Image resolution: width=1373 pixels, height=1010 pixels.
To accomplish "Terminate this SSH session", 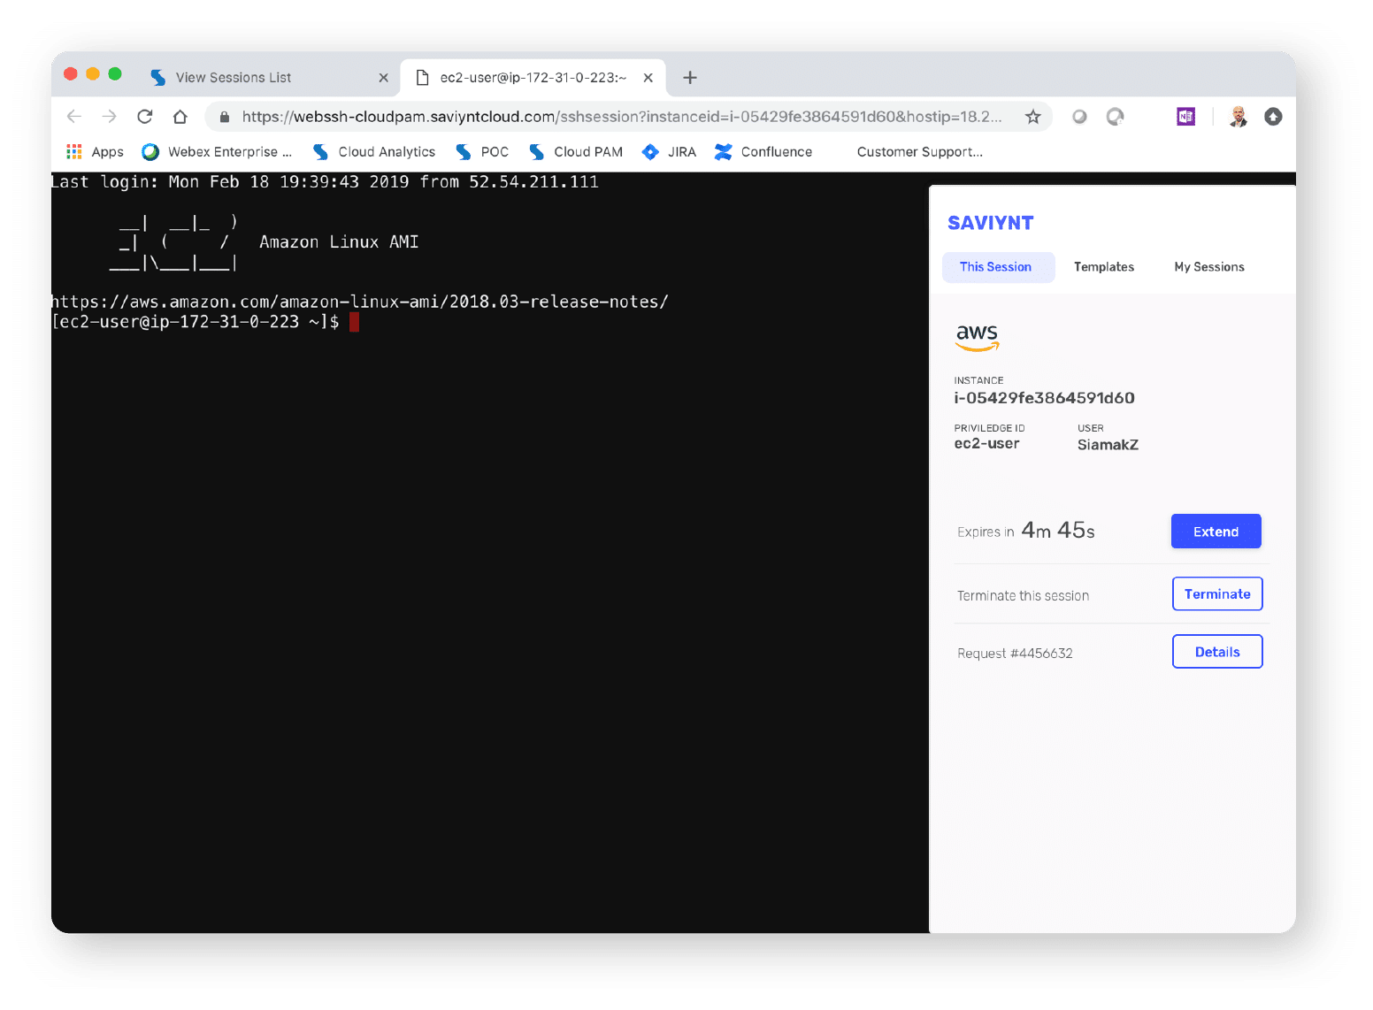I will (x=1217, y=594).
